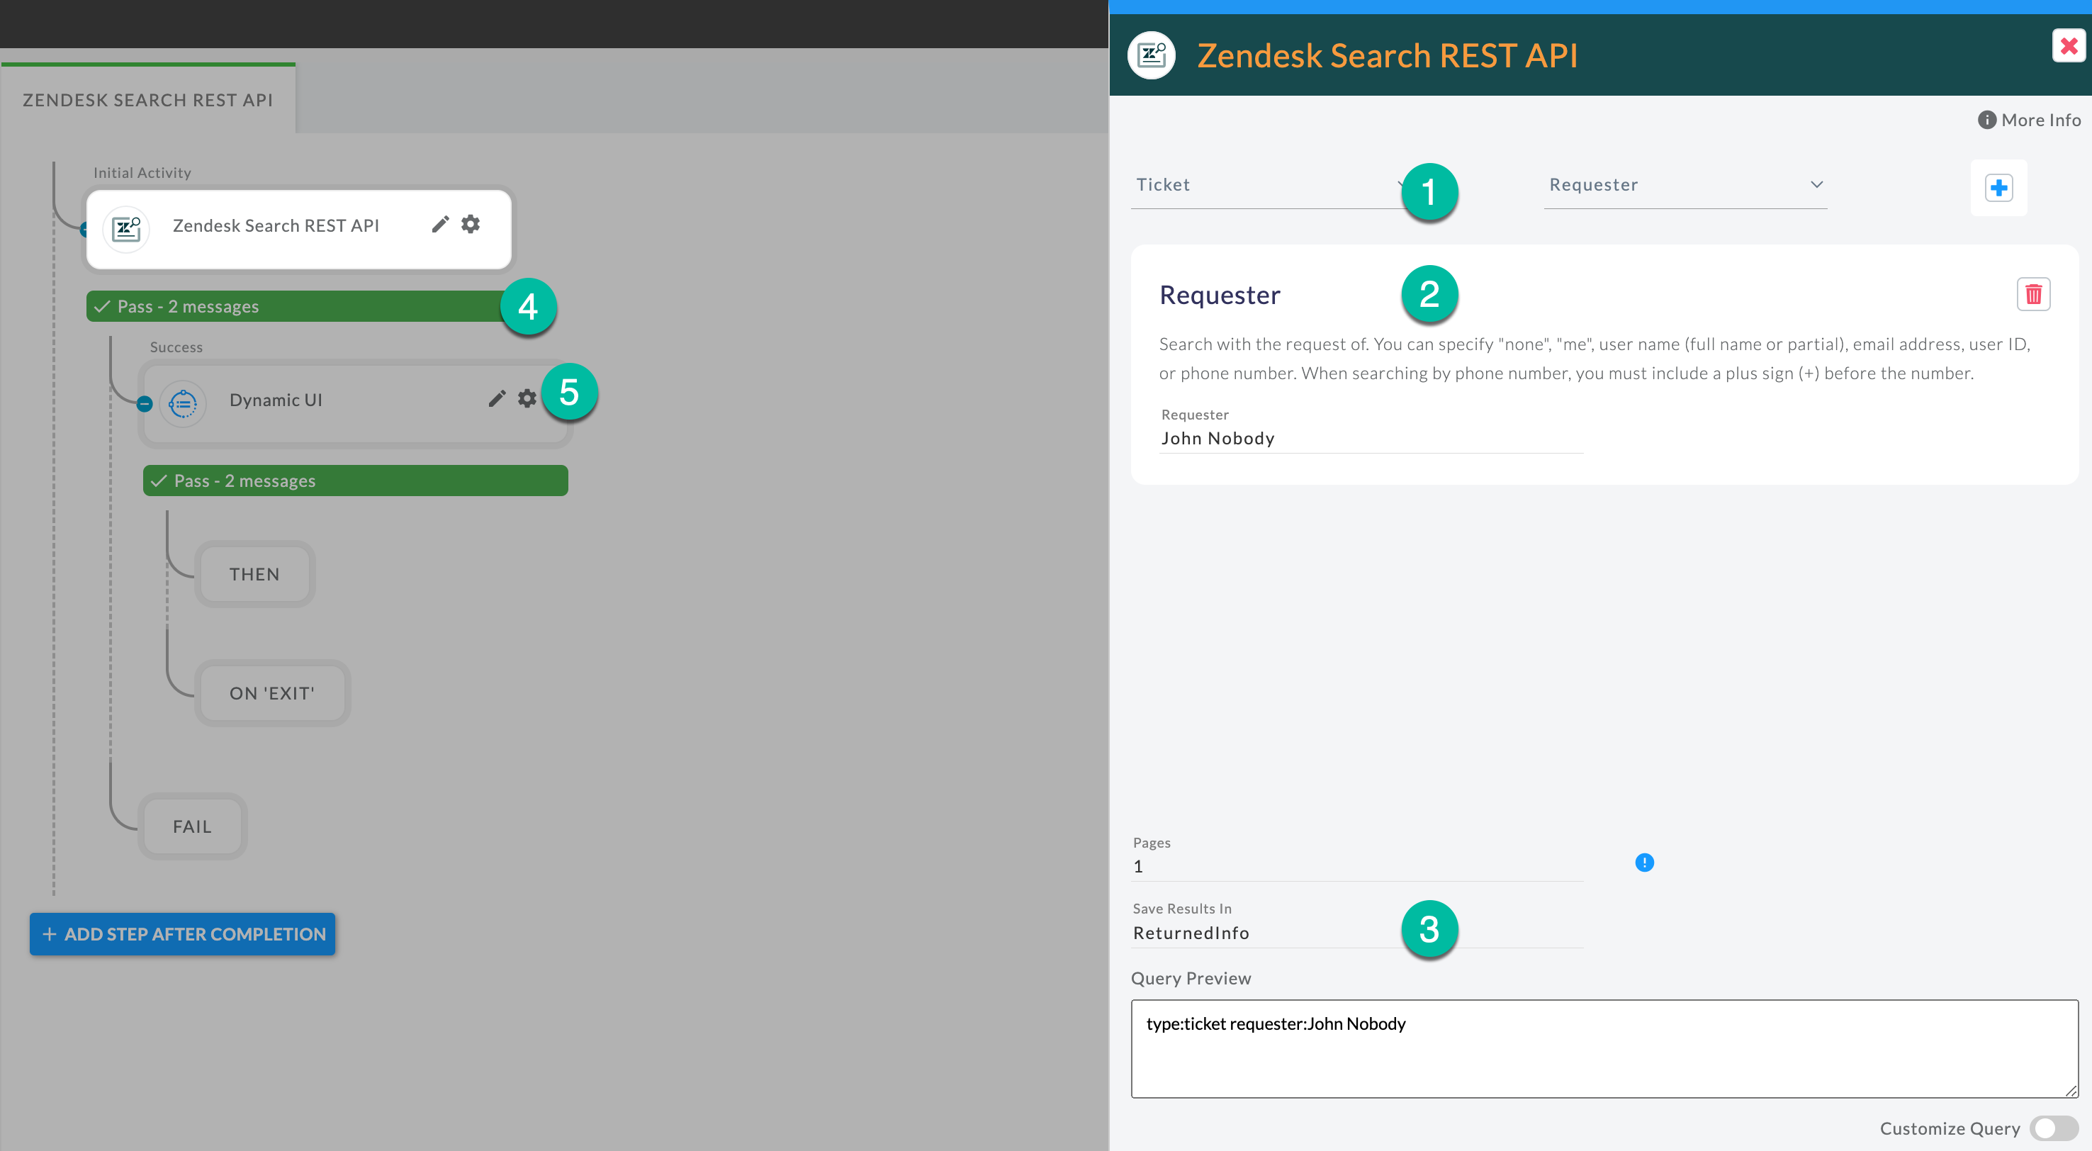Click the Pages input field
The width and height of the screenshot is (2092, 1151).
(1357, 867)
